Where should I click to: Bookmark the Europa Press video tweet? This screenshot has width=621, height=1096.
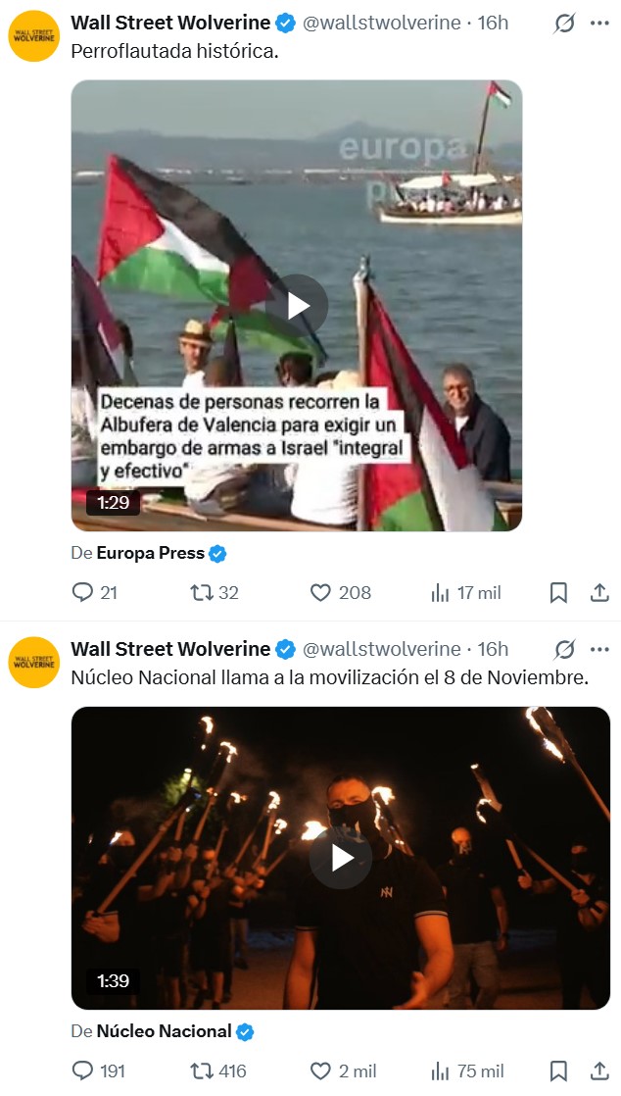click(558, 593)
